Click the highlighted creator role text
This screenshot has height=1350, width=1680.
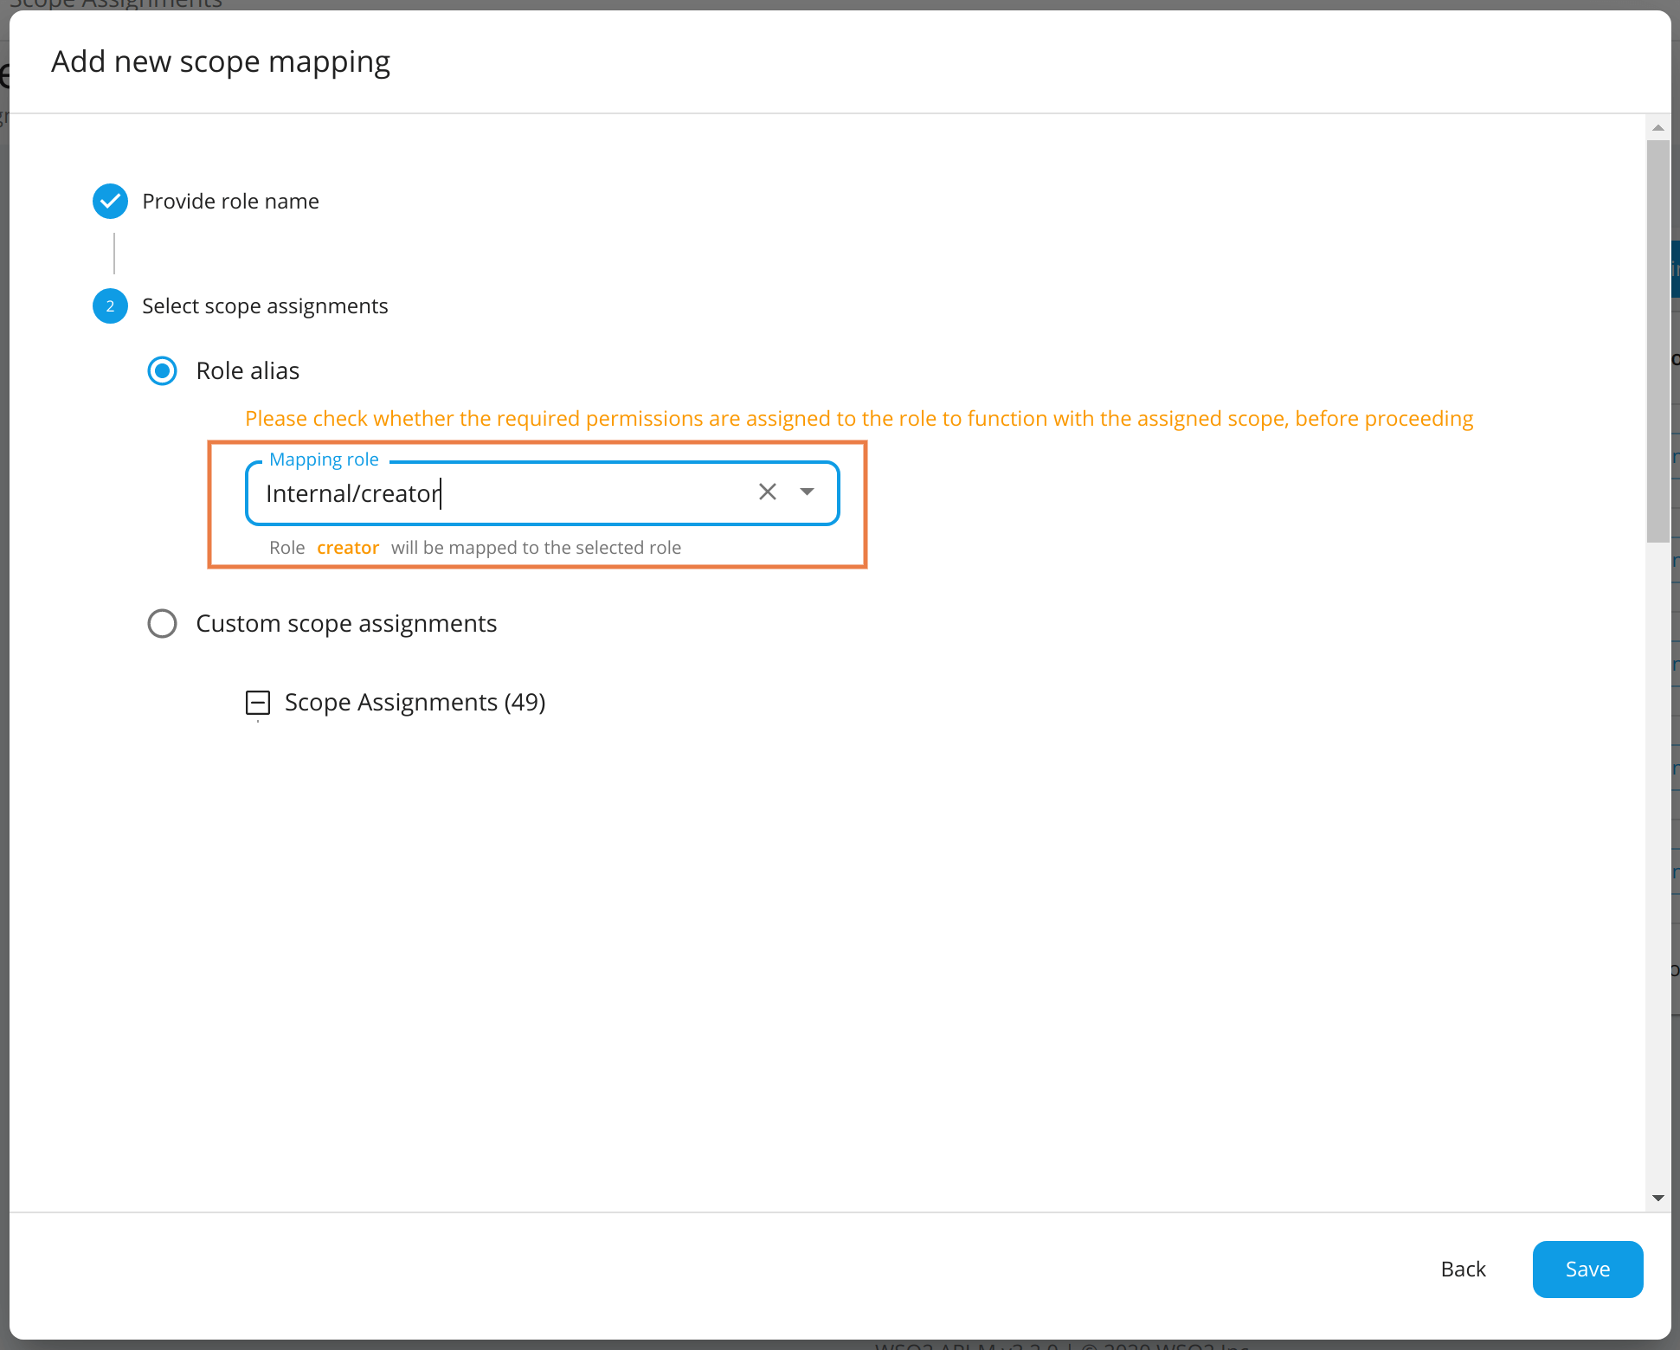348,547
